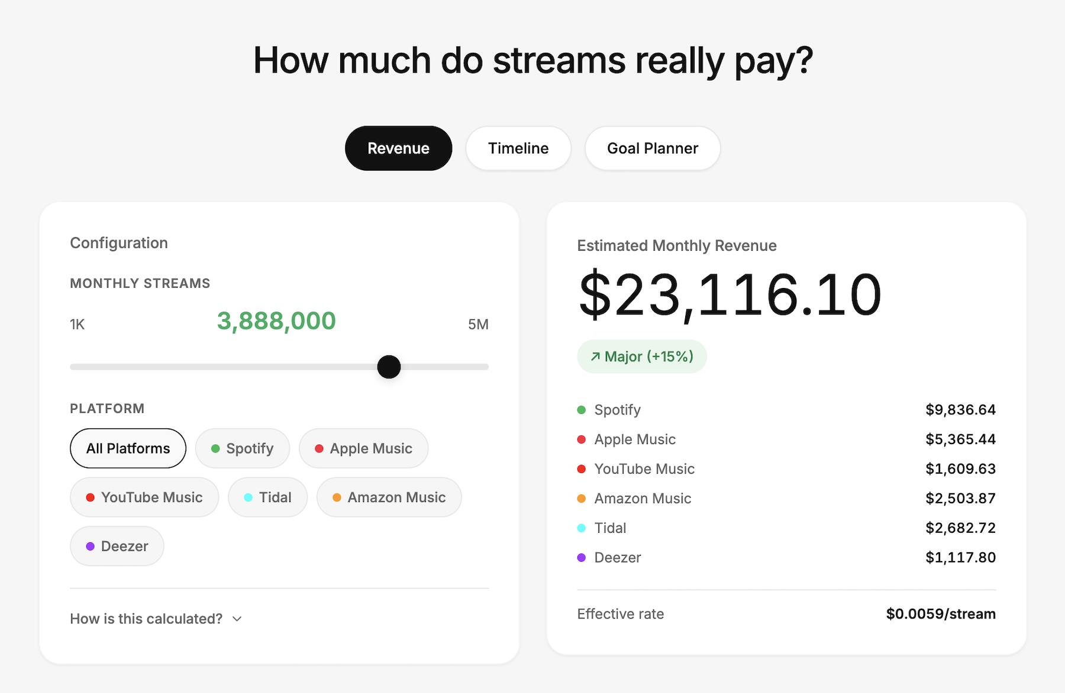Toggle the Deezer platform filter
The width and height of the screenshot is (1065, 693).
click(117, 546)
